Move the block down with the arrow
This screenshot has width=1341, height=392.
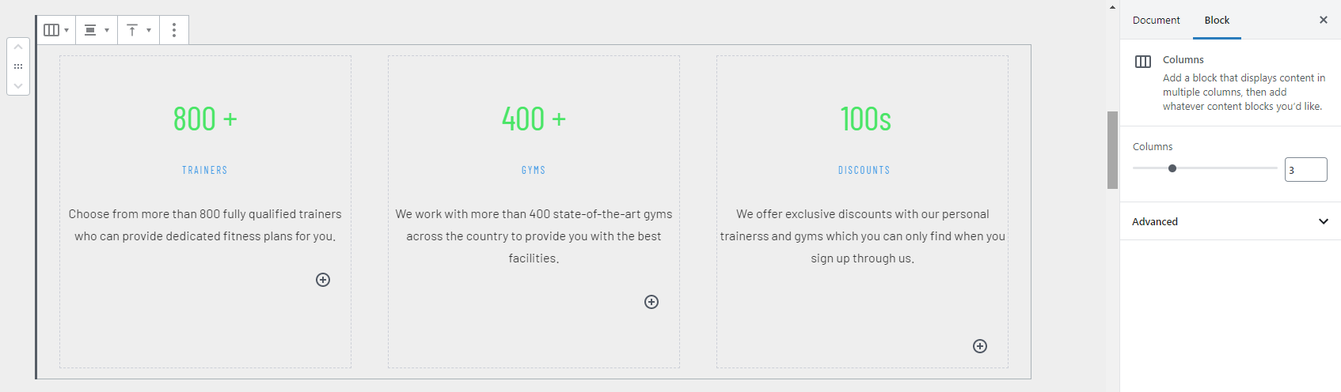tap(18, 85)
